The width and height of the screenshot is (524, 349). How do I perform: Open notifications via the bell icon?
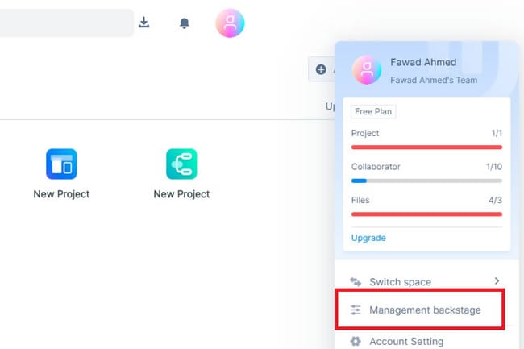[184, 23]
